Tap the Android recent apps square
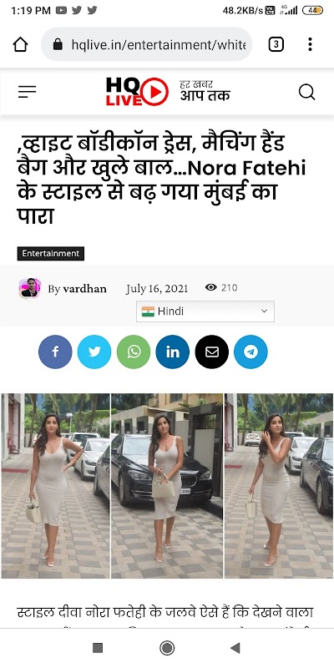 tap(98, 648)
